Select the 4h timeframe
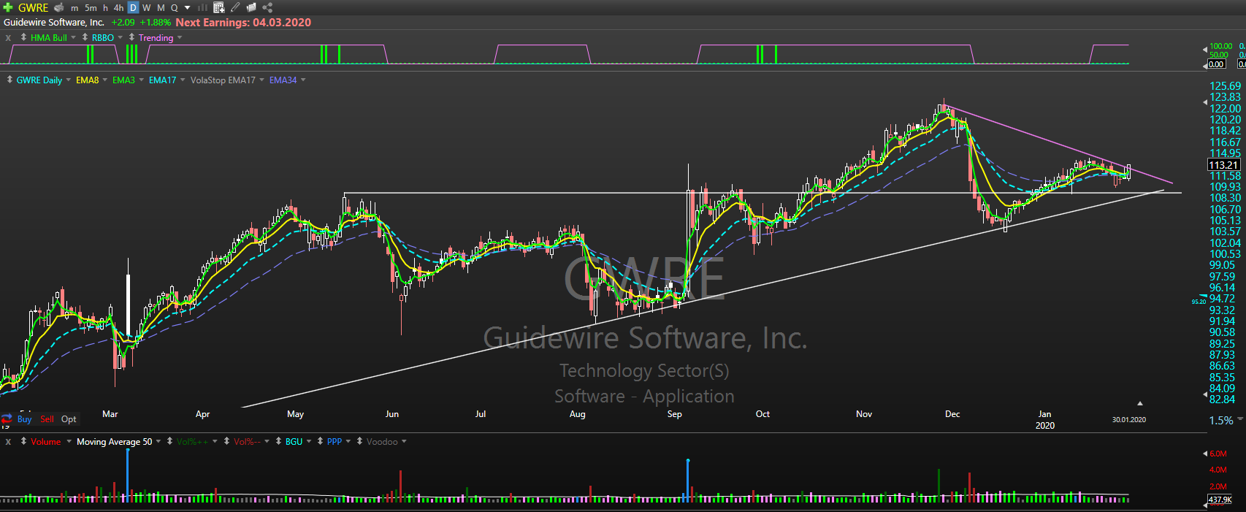Viewport: 1246px width, 512px height. pos(118,7)
